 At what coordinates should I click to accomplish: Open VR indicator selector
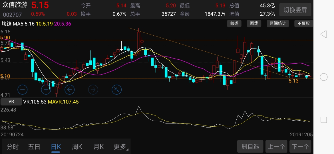(11, 102)
